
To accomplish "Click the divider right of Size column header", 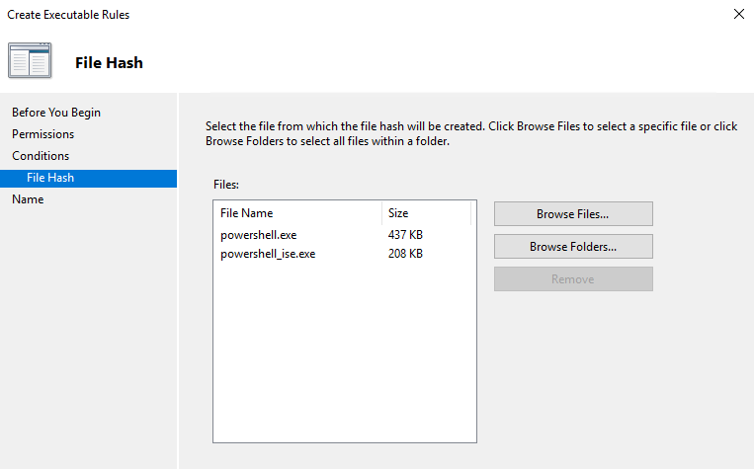I will pos(470,213).
